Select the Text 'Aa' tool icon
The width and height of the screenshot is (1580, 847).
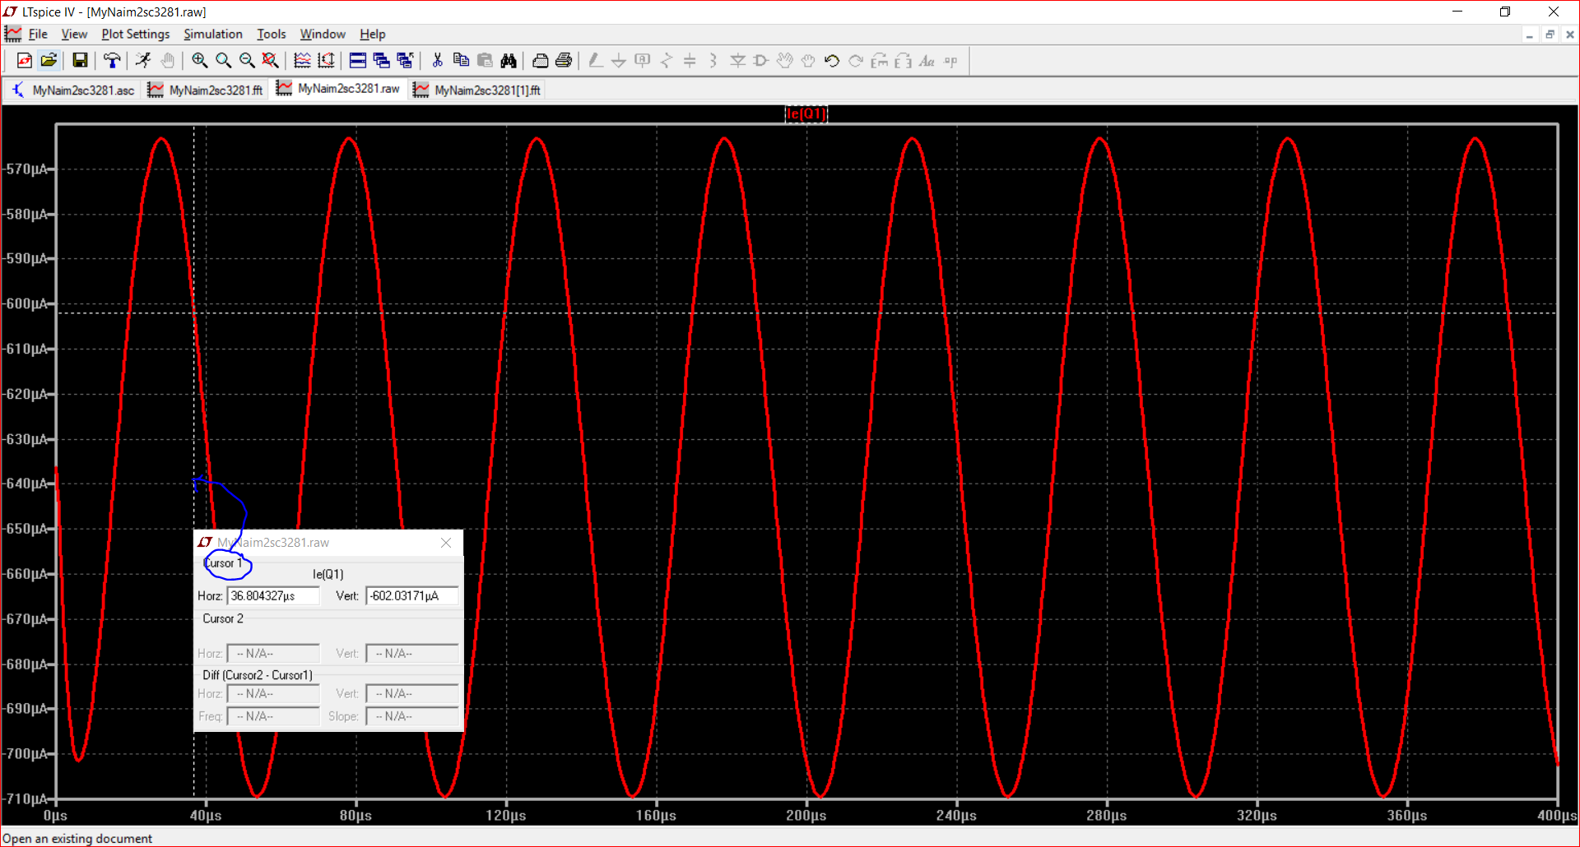point(927,60)
